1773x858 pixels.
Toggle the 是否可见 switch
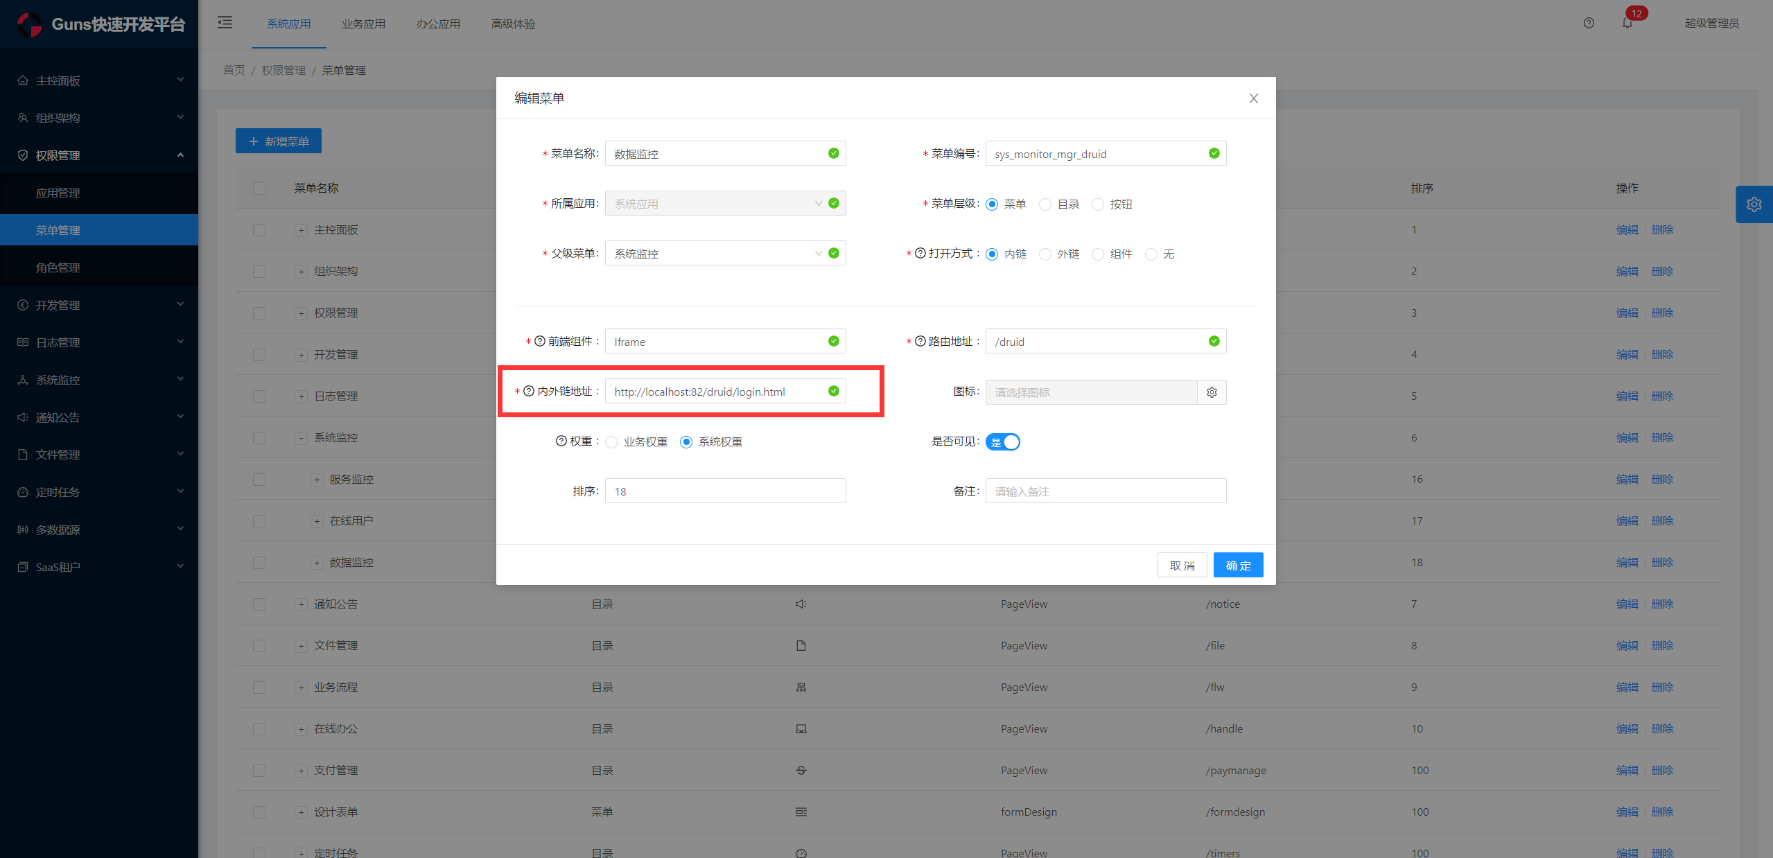1003,442
